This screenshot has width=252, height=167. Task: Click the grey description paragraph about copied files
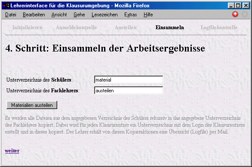pyautogui.click(x=125, y=125)
